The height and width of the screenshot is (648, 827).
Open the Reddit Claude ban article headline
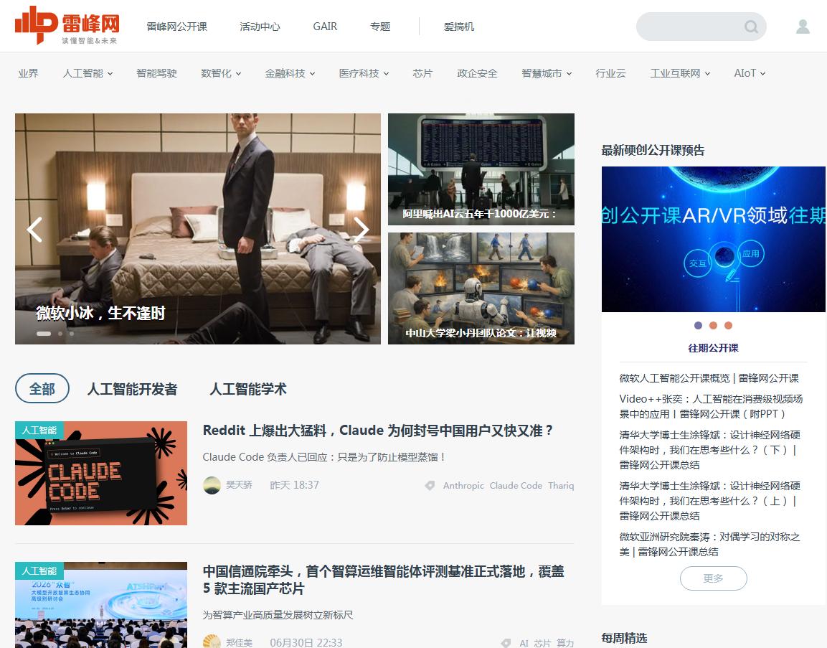[x=377, y=431]
